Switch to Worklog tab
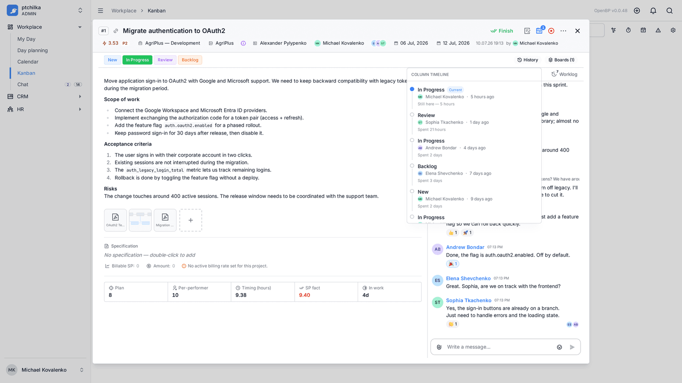Screen dimensions: 682x383 click(565, 74)
